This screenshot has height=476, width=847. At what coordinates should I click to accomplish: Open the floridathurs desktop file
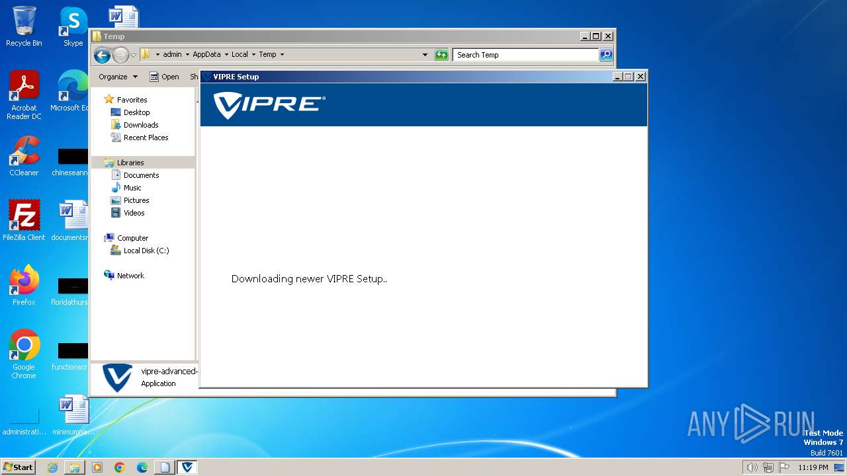(70, 291)
